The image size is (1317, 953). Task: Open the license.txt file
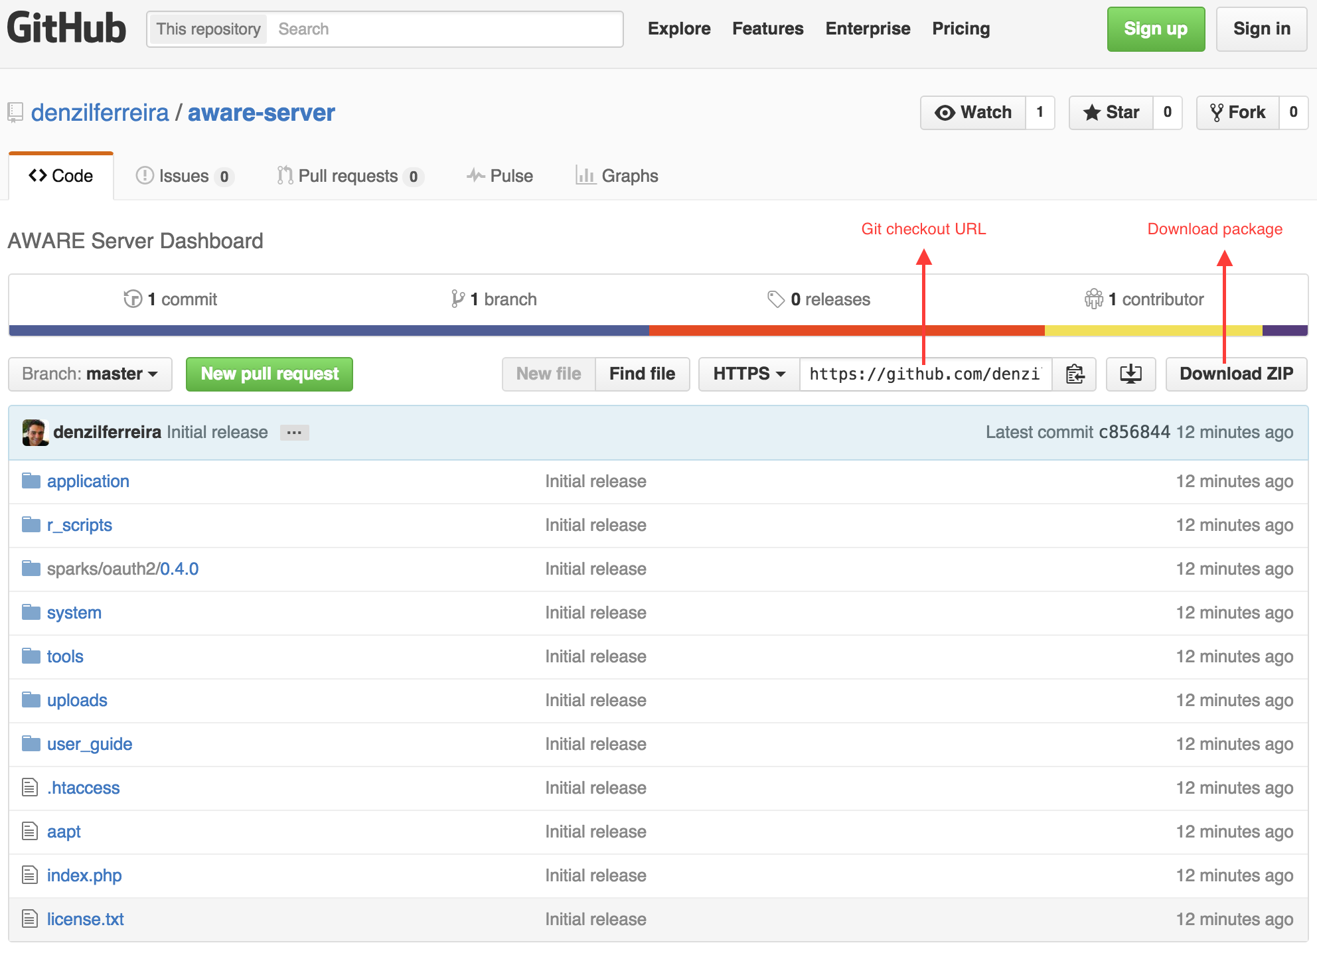(86, 919)
